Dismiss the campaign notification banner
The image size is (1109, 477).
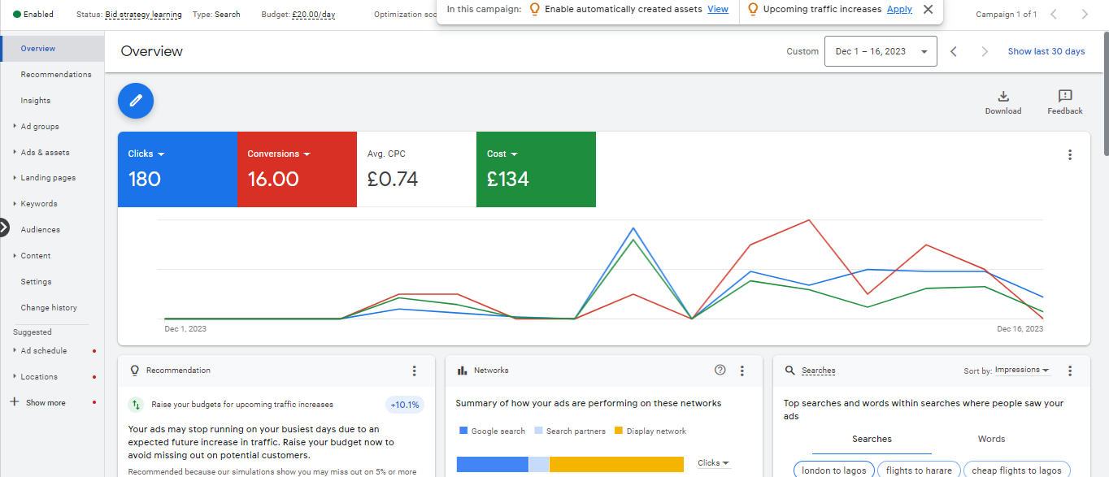[x=928, y=10]
